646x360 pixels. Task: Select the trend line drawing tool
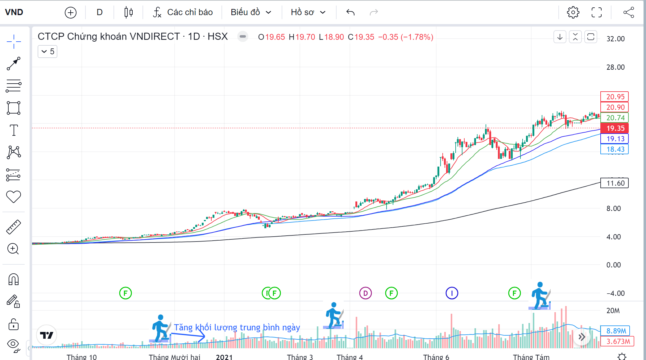[x=14, y=64]
